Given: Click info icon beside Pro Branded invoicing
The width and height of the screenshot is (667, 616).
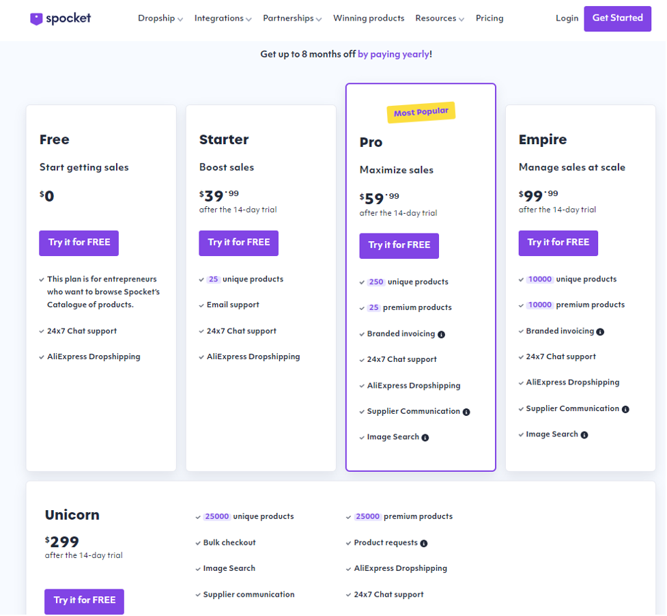Looking at the screenshot, I should point(441,335).
